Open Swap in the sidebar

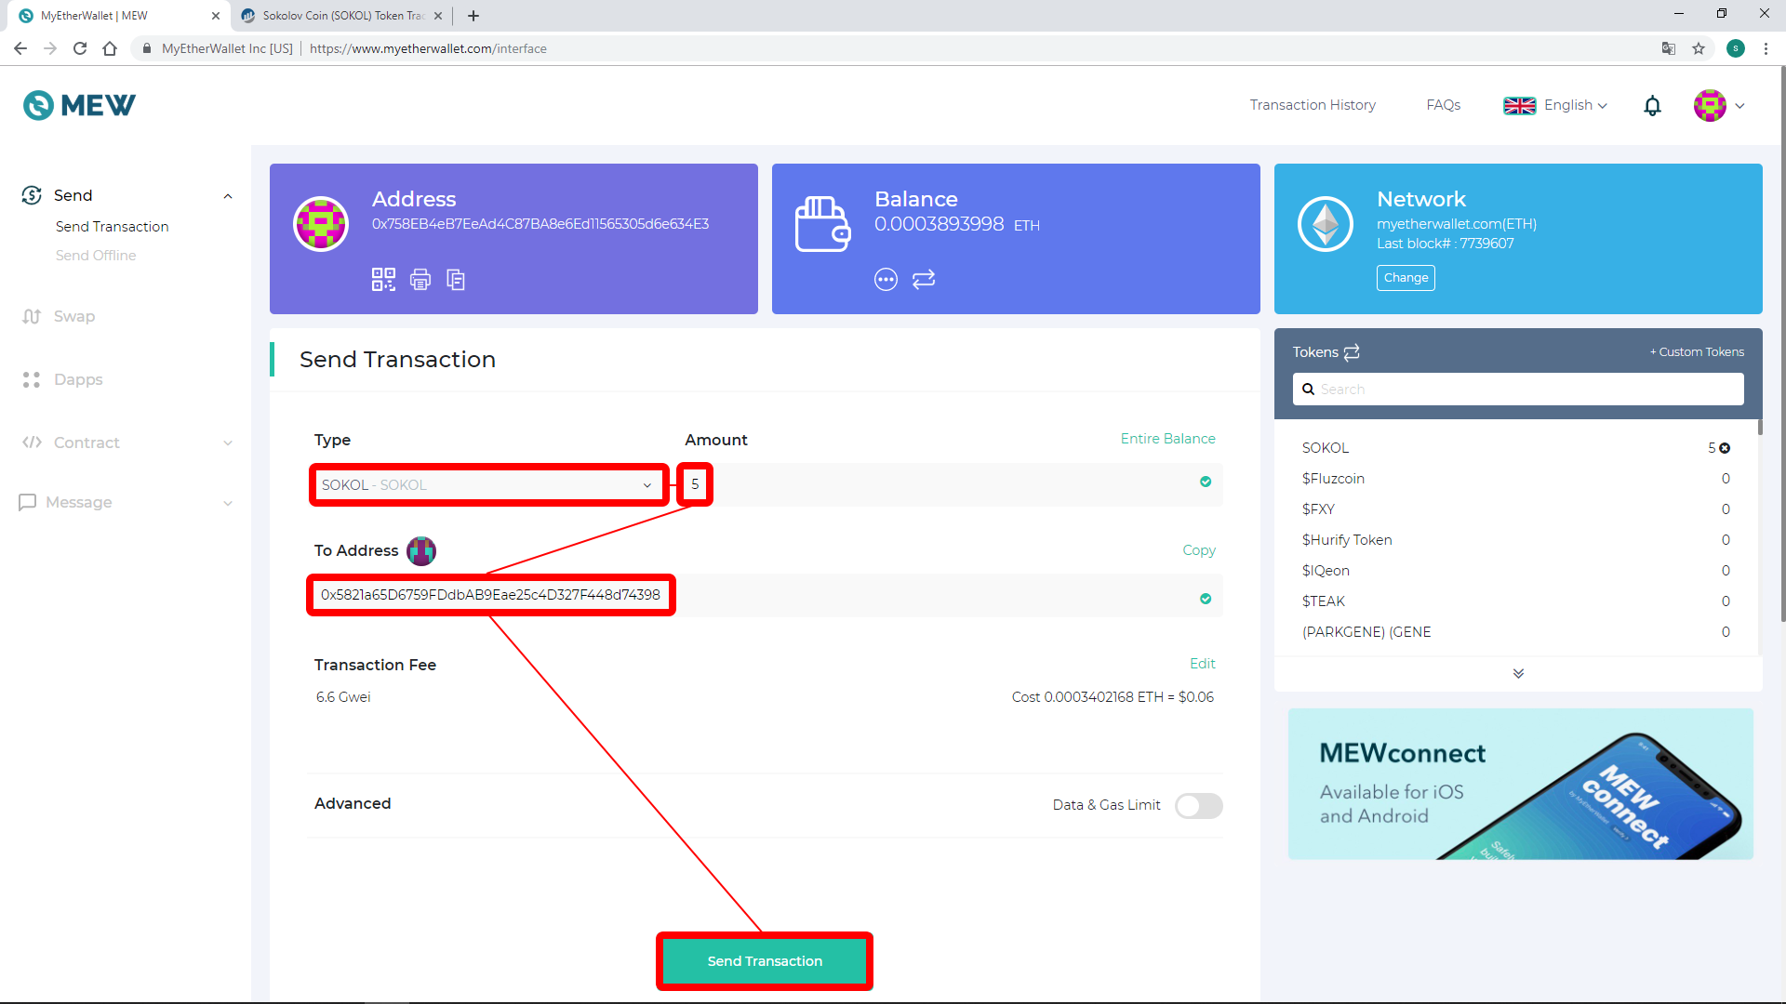point(74,317)
